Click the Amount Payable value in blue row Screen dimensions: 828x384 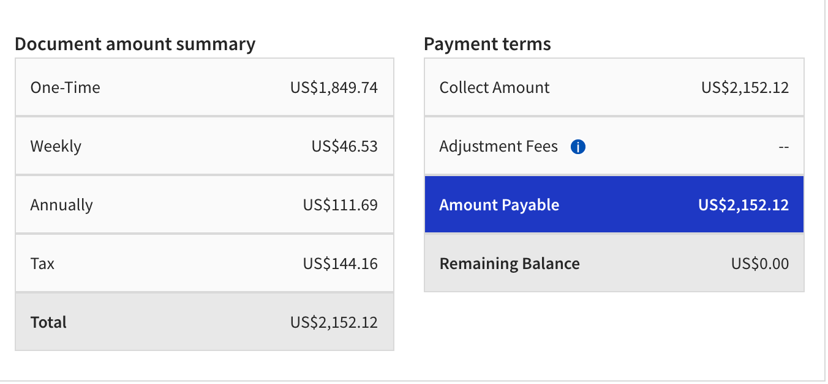click(x=743, y=205)
